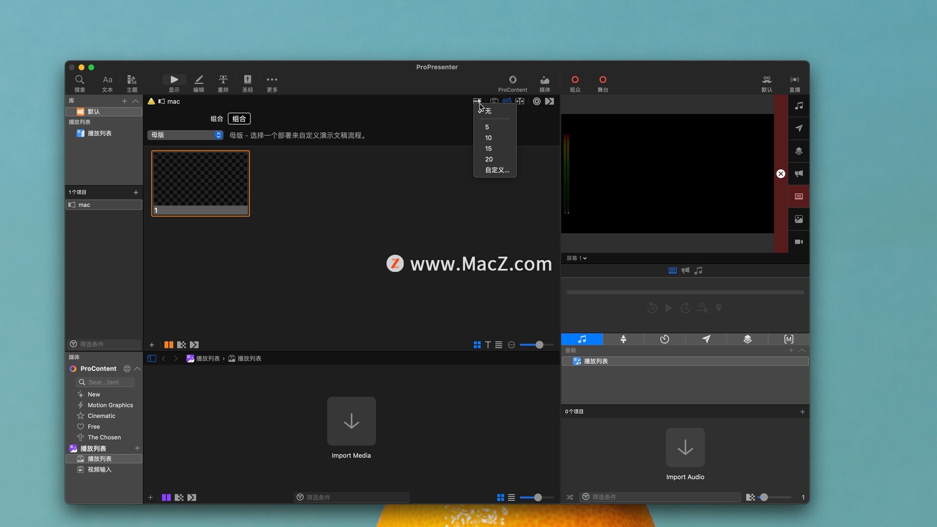Open the slide view options circle menu
937x527 pixels.
(511, 345)
